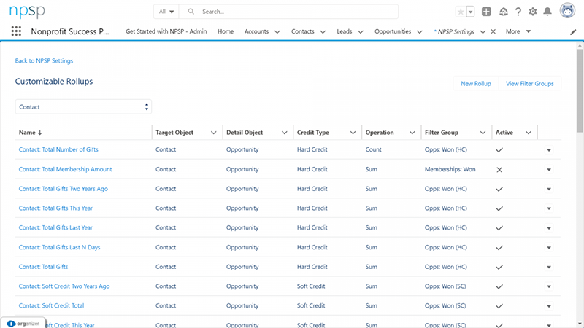Click the New Rollup button
This screenshot has width=584, height=328.
coord(475,84)
